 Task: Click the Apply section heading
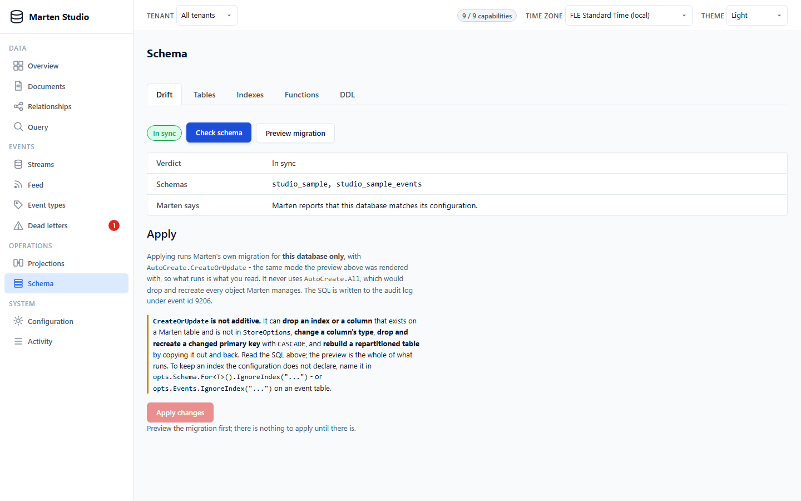click(x=162, y=234)
